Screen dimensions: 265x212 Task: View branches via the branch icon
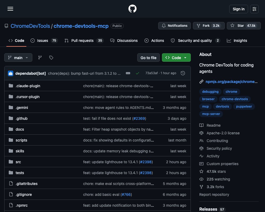tap(40, 58)
